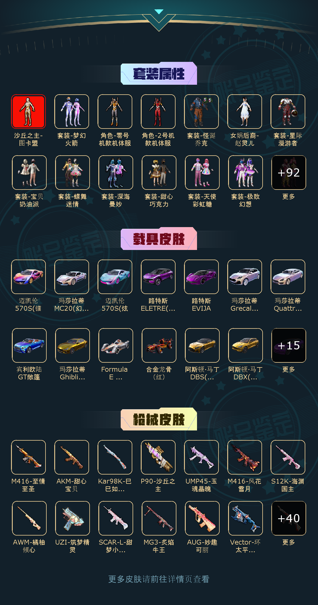The height and width of the screenshot is (605, 318).
Task: Choose the Formula E race car icon
Action: coord(116,345)
